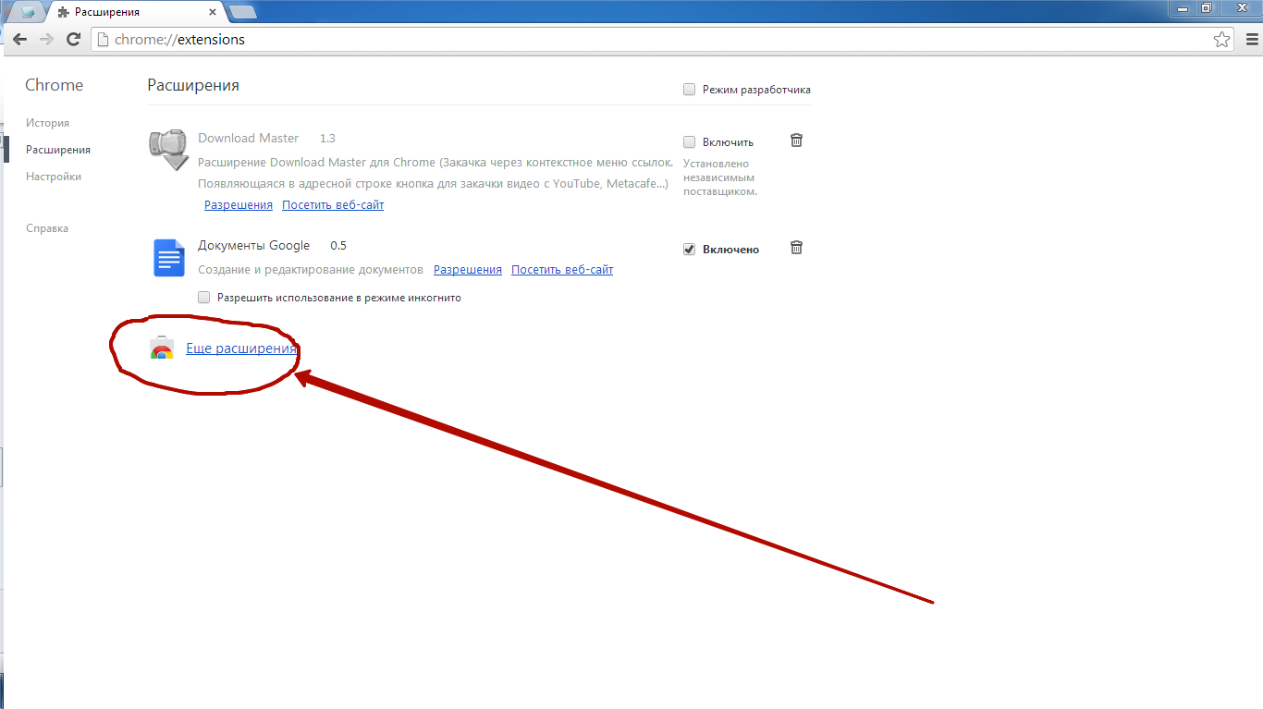The image size is (1263, 709).
Task: Switch to the Расширения browser tab
Action: [135, 13]
